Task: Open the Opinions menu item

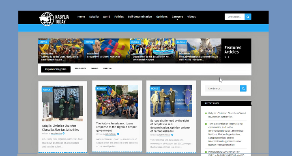Action: (x=162, y=17)
